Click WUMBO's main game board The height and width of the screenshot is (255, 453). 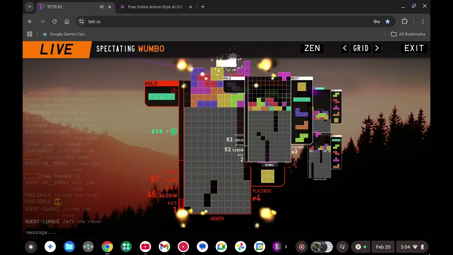269,119
